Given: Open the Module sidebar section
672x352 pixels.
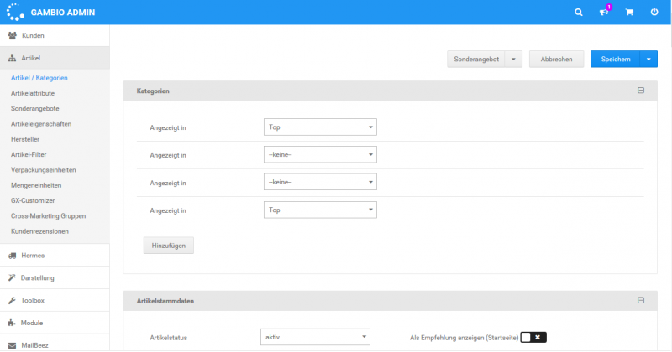Looking at the screenshot, I should [32, 323].
